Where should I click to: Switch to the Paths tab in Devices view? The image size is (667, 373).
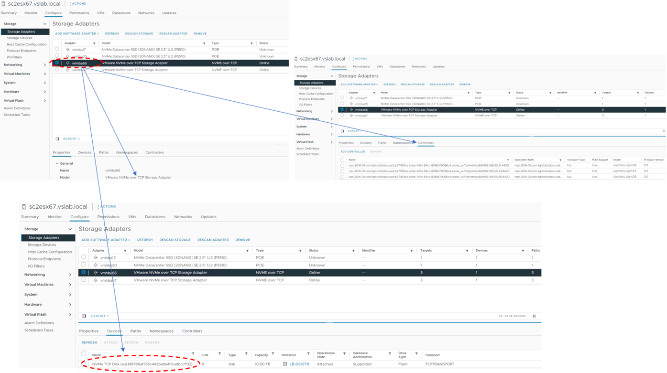(136, 331)
